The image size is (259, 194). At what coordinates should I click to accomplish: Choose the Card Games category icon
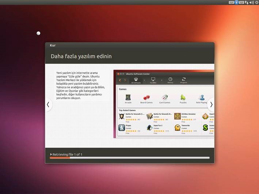tap(165, 98)
